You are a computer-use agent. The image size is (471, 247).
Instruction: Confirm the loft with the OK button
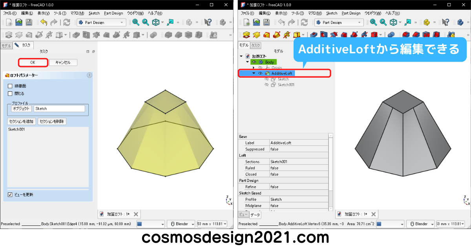click(x=33, y=62)
